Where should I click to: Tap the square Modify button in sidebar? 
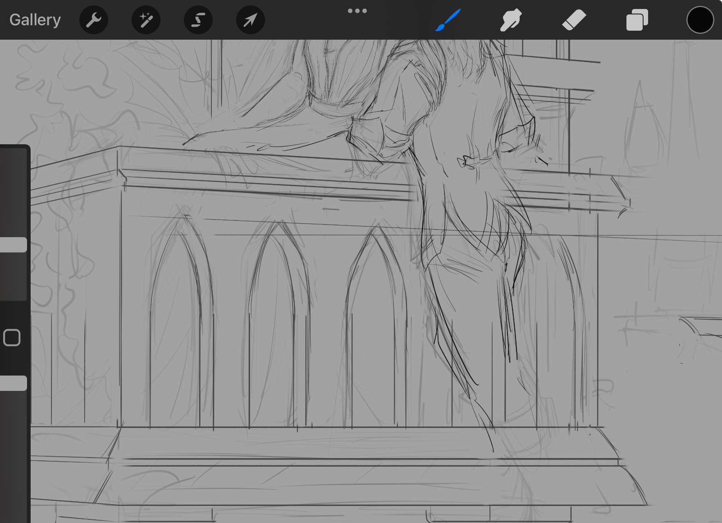coord(12,338)
